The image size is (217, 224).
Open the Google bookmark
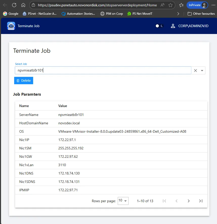[x=11, y=14]
